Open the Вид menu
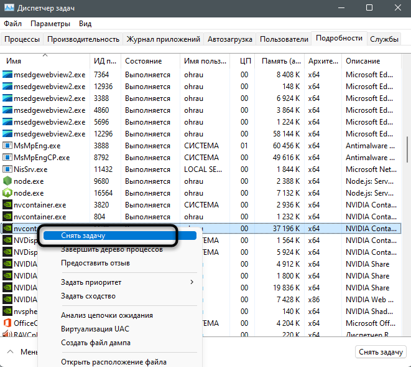Viewport: 411px width, 367px height. 85,24
